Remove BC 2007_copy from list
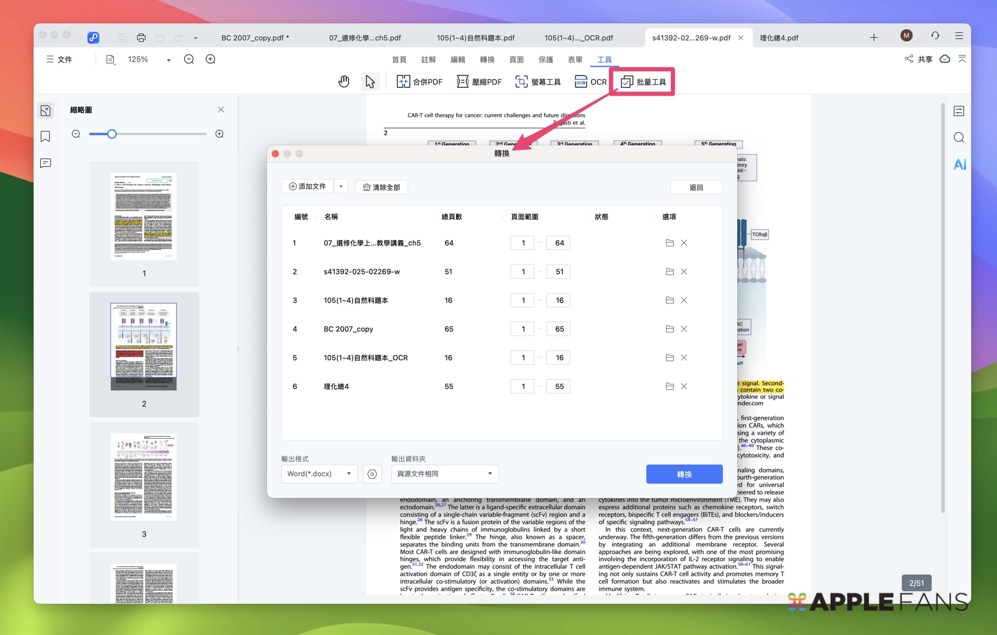The height and width of the screenshot is (635, 997). 684,329
